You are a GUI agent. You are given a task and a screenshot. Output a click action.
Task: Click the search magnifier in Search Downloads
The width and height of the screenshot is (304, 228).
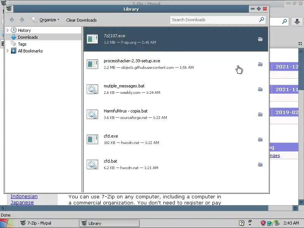point(261,20)
